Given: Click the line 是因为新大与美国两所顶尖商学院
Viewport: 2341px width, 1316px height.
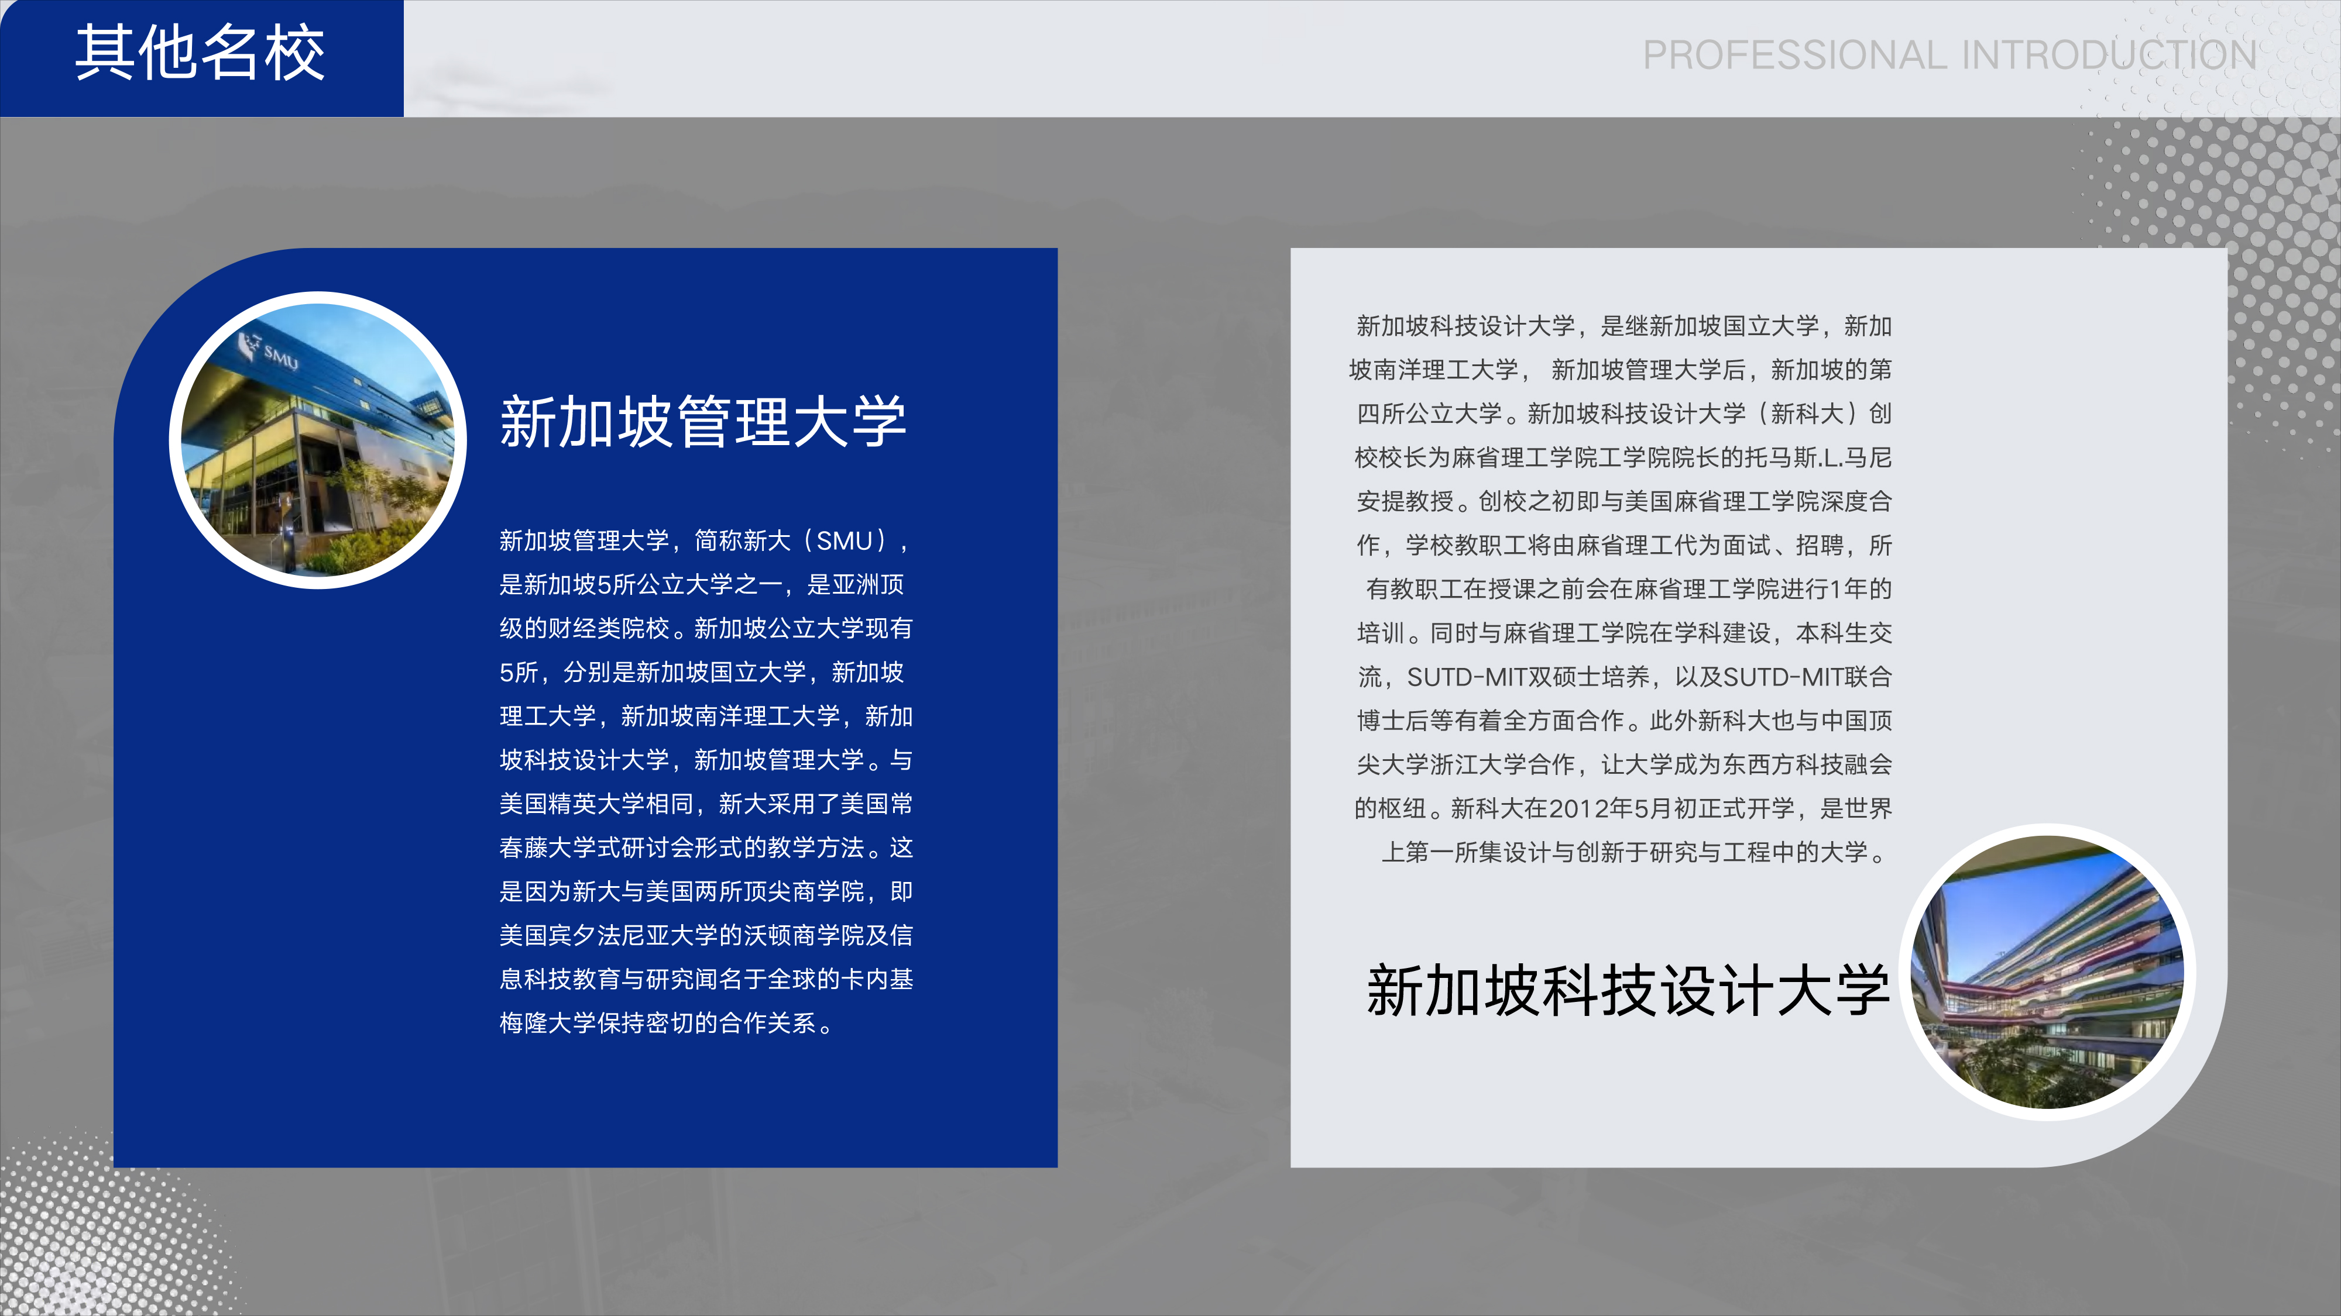Looking at the screenshot, I should 706,891.
